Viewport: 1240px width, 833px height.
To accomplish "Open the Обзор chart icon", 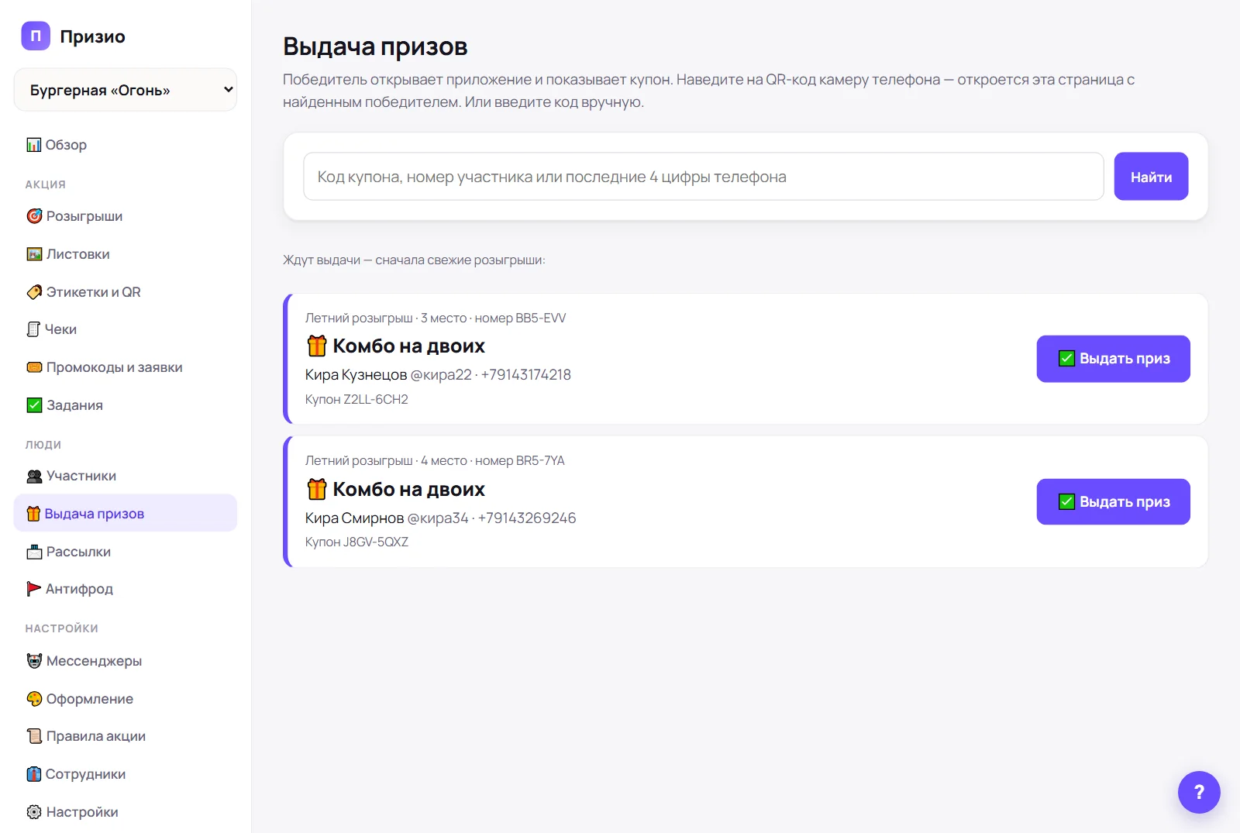I will point(34,145).
